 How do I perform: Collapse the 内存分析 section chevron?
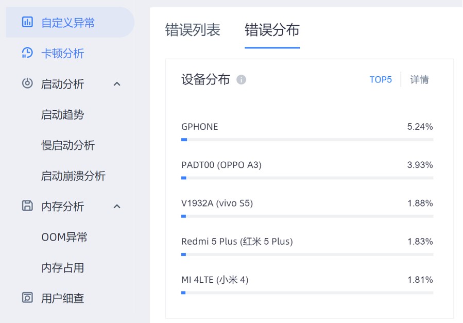point(117,207)
